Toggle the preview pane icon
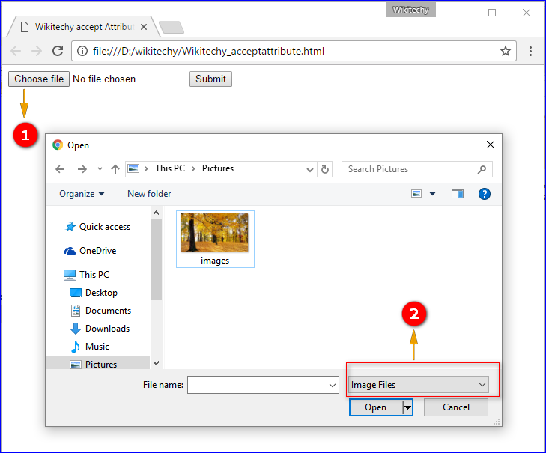The width and height of the screenshot is (546, 453). [458, 194]
